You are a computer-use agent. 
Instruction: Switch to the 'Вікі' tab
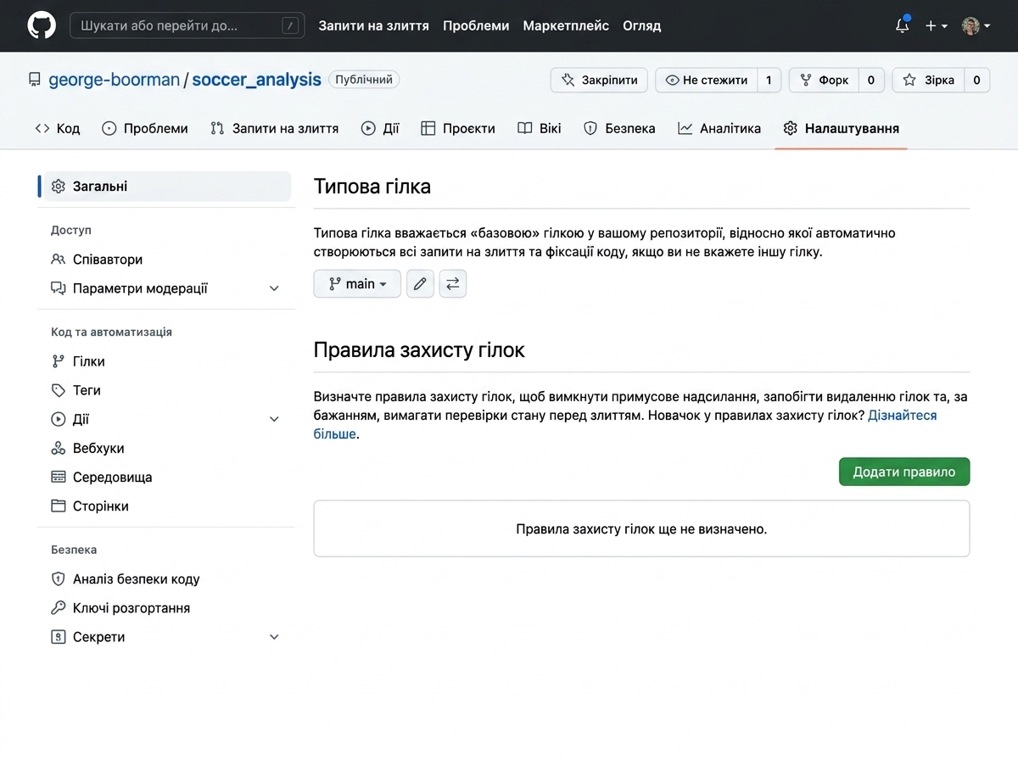[540, 128]
